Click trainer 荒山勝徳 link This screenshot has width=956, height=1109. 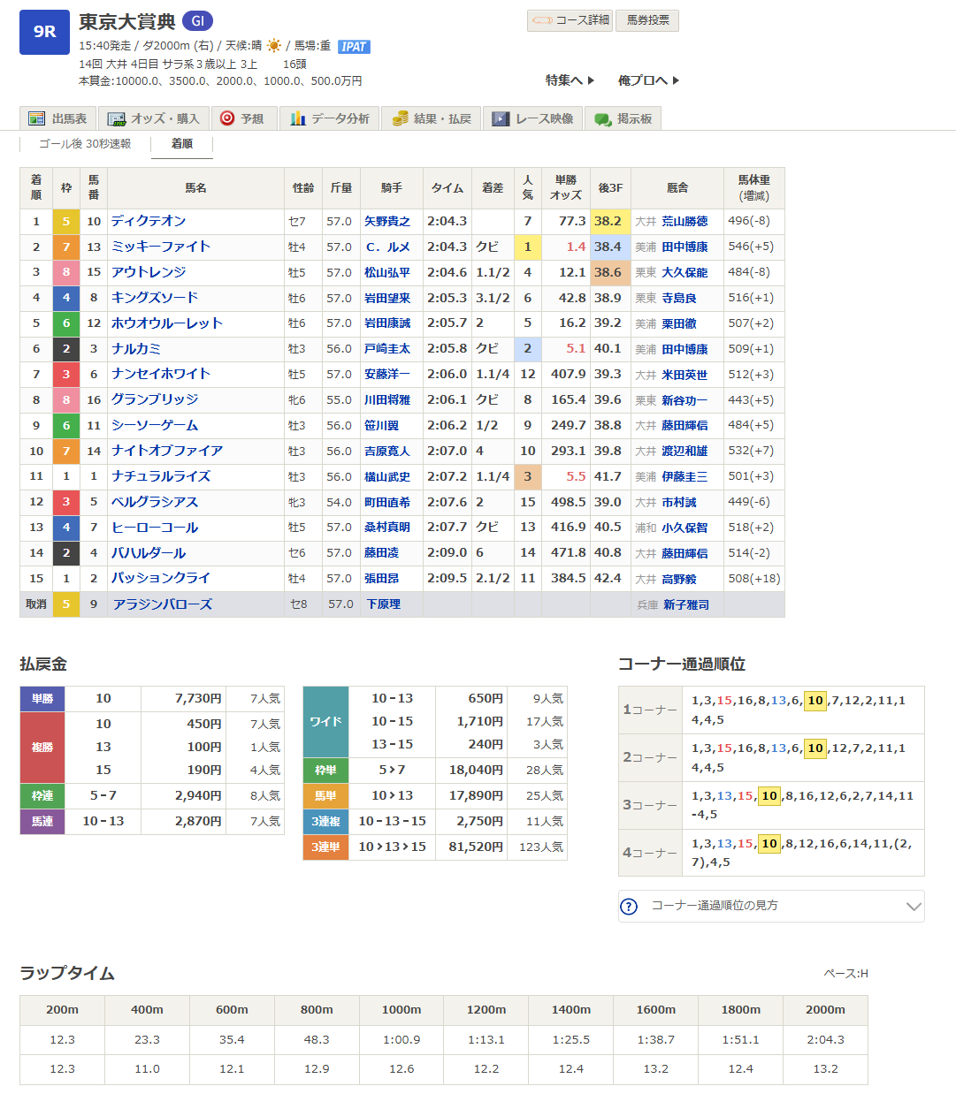point(684,222)
